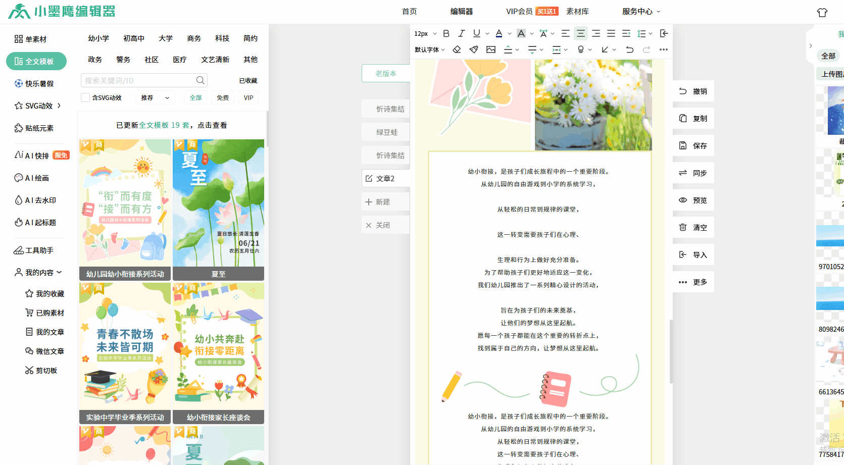Click 预览 button
Image resolution: width=844 pixels, height=465 pixels.
pyautogui.click(x=693, y=200)
